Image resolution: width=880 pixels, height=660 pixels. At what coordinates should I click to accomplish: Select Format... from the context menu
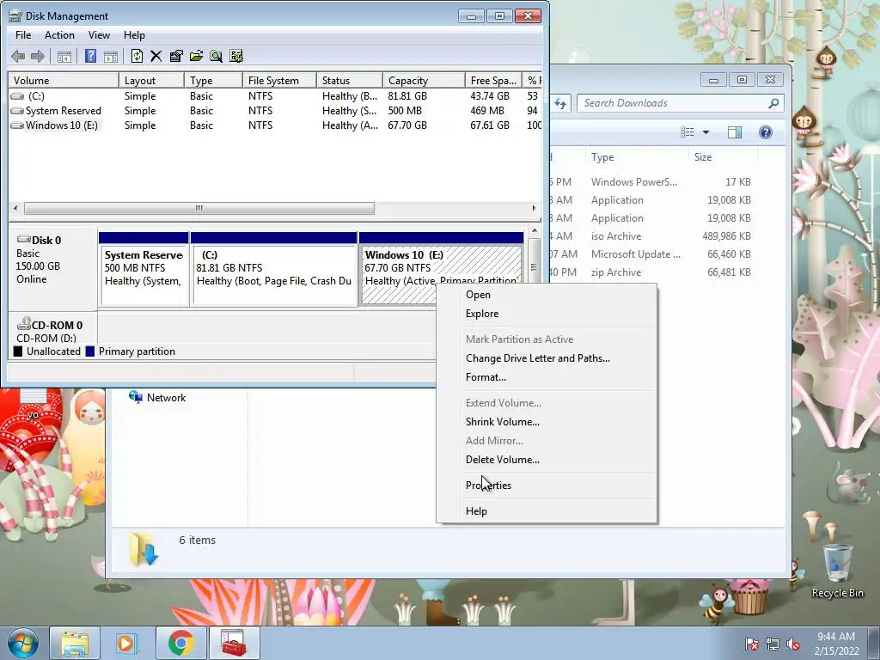(547, 377)
